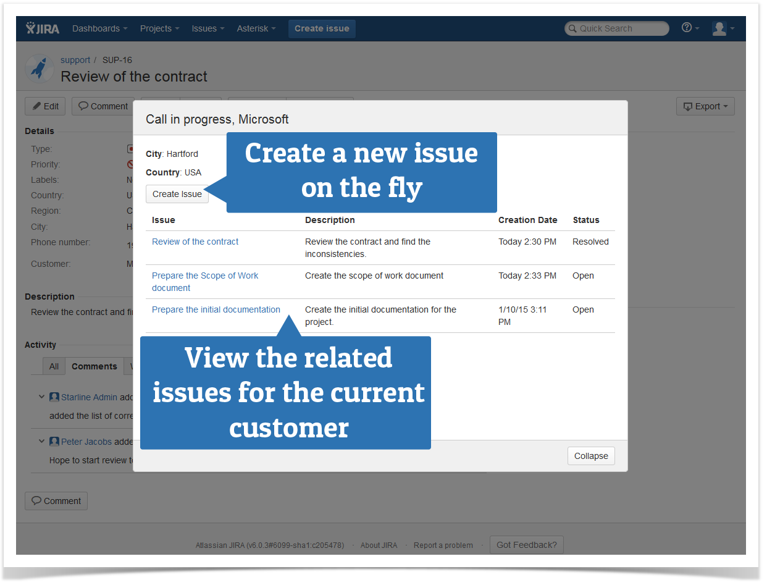Image resolution: width=767 pixels, height=585 pixels.
Task: Click the Resolved status cell
Action: 590,242
